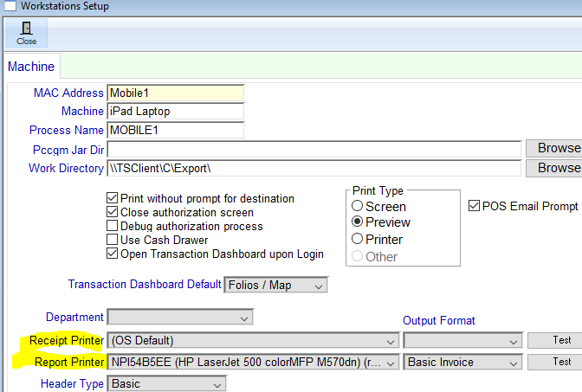Click the Receipt Printer label
This screenshot has height=392, width=582.
tap(67, 340)
